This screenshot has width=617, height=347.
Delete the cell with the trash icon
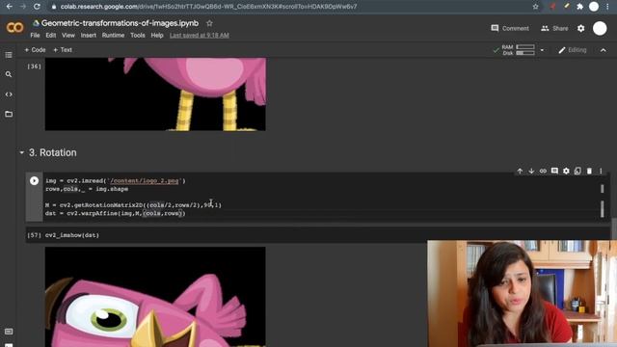(x=589, y=172)
